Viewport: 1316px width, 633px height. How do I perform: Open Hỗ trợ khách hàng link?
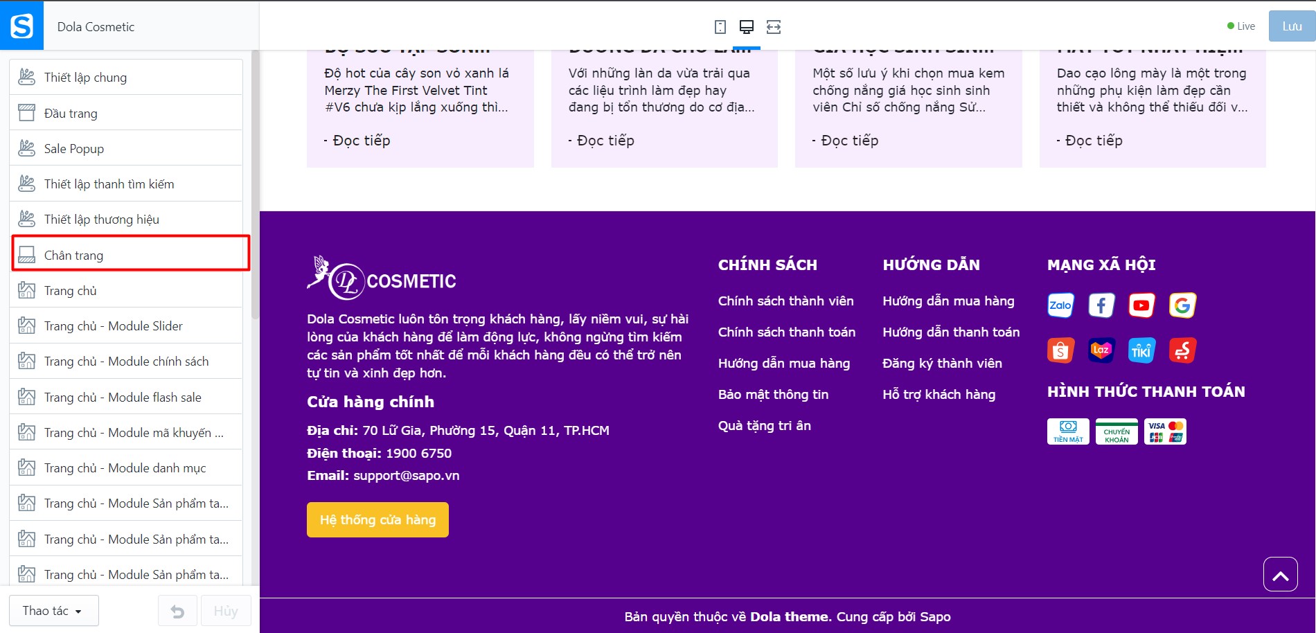[x=939, y=394]
